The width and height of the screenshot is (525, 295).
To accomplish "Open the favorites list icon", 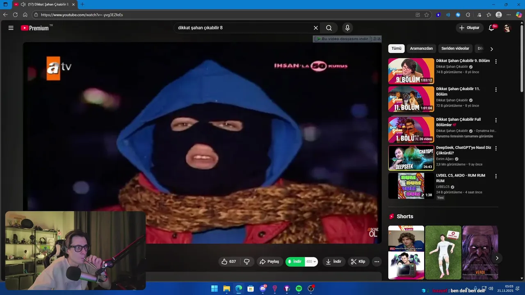I will (489, 15).
